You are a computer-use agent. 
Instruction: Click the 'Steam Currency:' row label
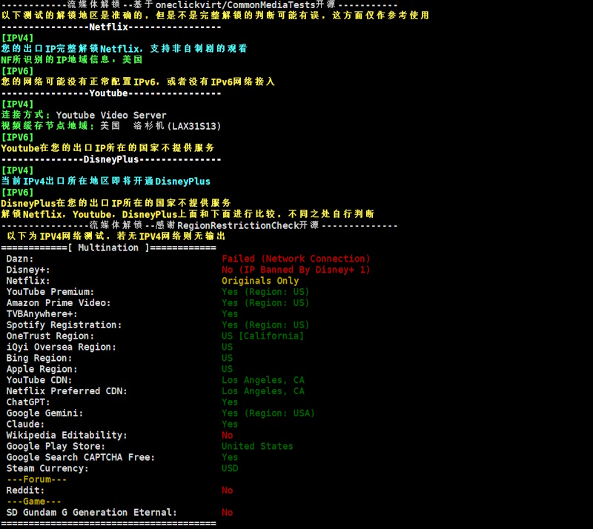click(x=47, y=468)
